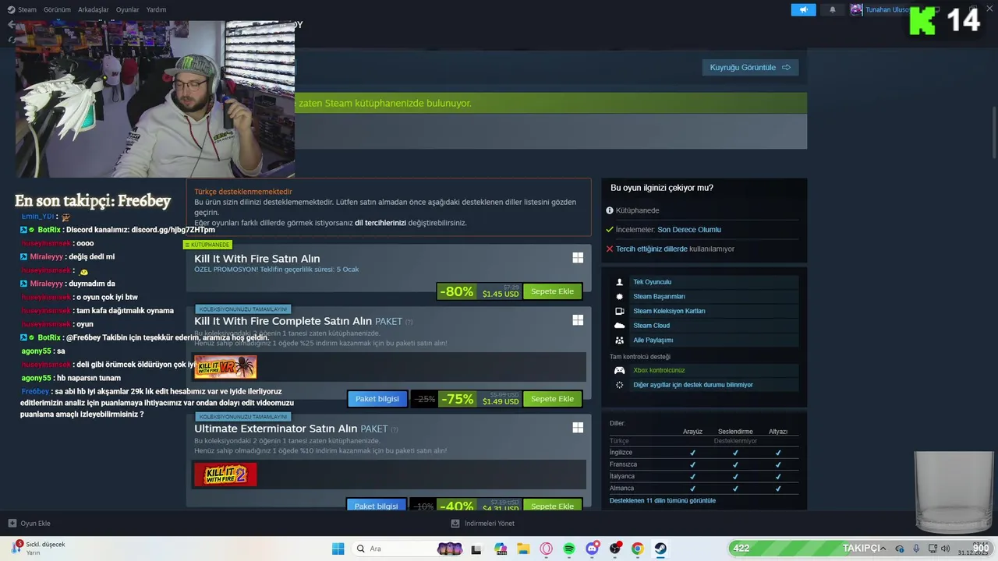
Task: Open the Son Derece Olumlu reviews link
Action: 689,230
